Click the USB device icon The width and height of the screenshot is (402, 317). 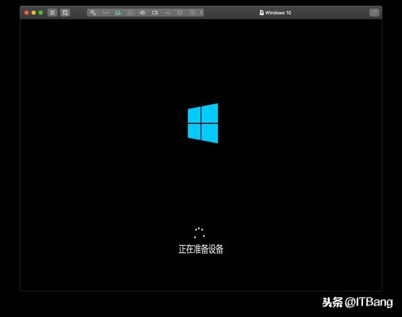167,13
